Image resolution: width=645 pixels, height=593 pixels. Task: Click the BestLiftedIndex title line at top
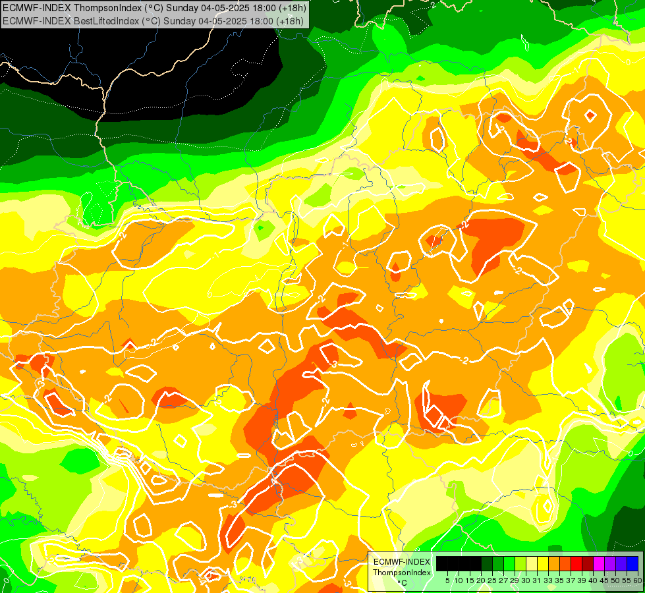click(153, 20)
